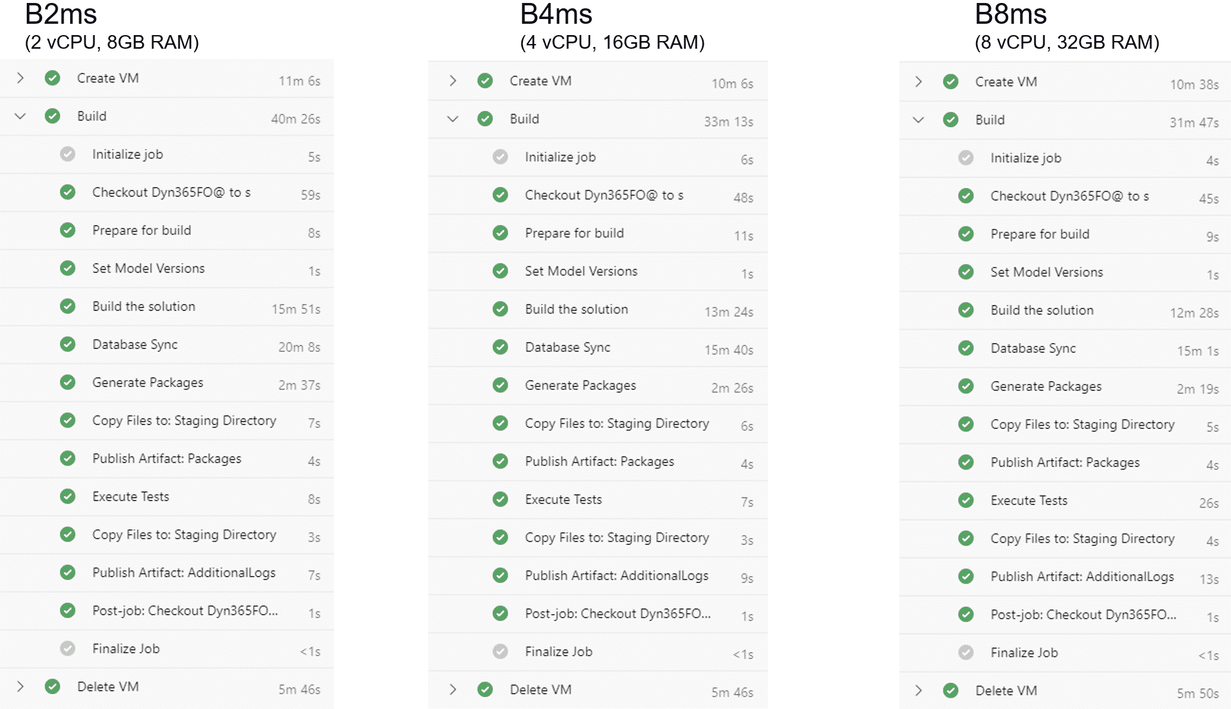The width and height of the screenshot is (1231, 709).
Task: Open the B8ms Set Model Versions step
Action: tap(1065, 272)
